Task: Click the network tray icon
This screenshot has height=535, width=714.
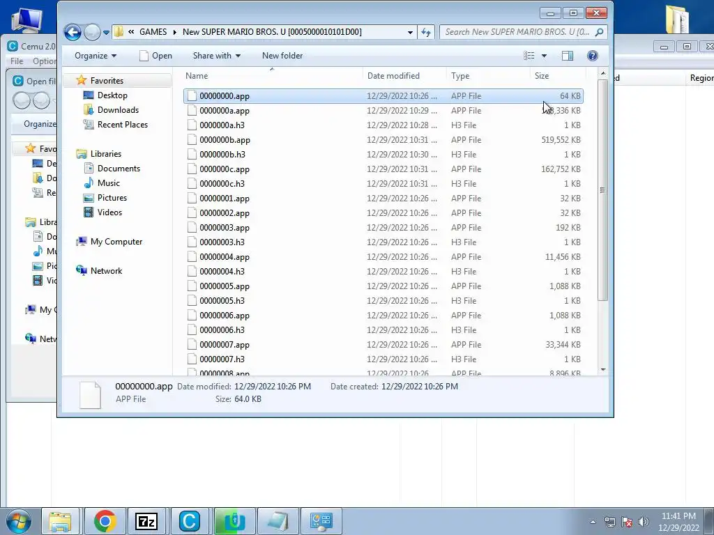Action: 609,522
